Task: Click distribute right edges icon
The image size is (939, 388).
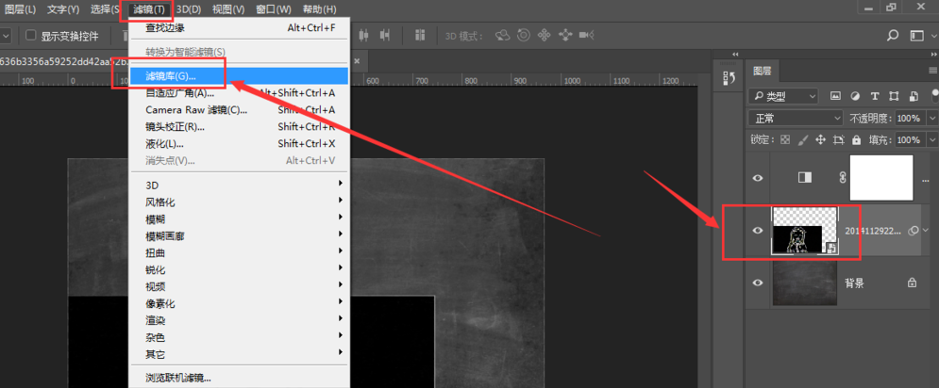Action: [x=386, y=35]
